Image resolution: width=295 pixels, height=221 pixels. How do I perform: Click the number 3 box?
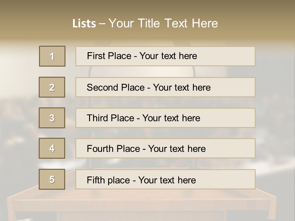pyautogui.click(x=52, y=118)
